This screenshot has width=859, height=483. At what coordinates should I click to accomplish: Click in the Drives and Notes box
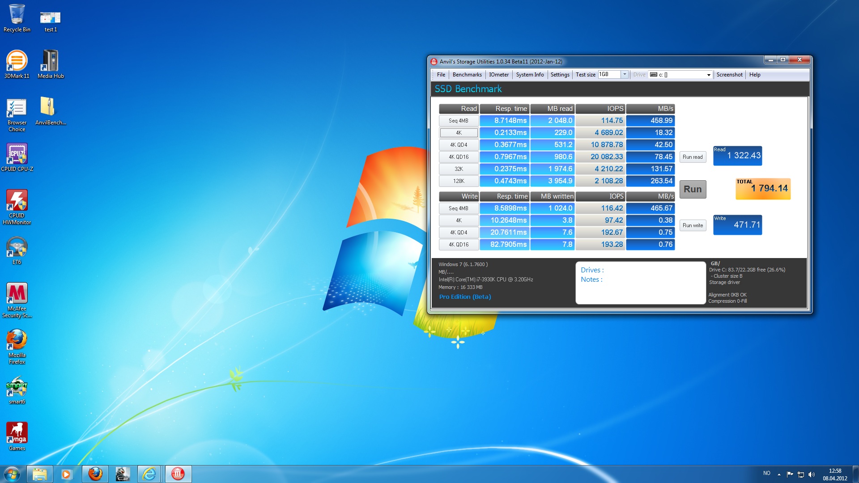point(641,283)
